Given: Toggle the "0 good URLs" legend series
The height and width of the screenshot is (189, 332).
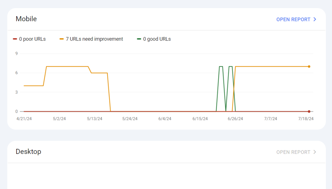Looking at the screenshot, I should [157, 39].
